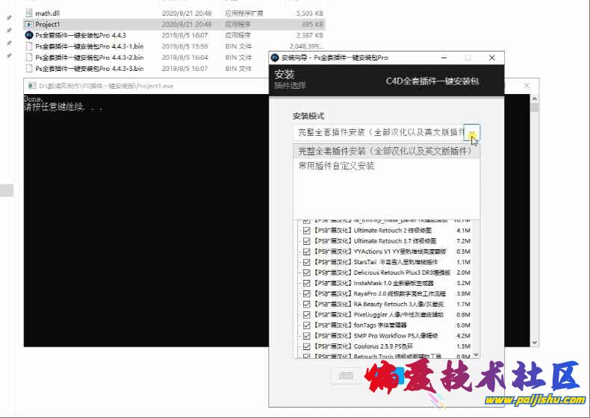590x418 pixels.
Task: Click the first pinned quick access pin
Action: (9, 17)
